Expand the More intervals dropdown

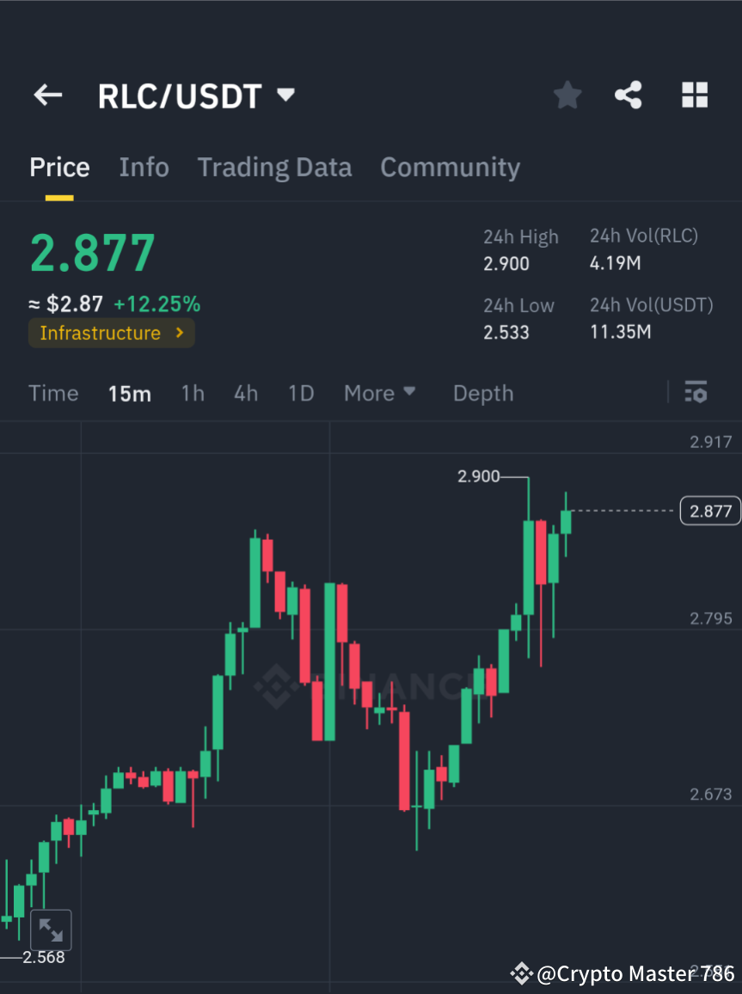(x=379, y=393)
